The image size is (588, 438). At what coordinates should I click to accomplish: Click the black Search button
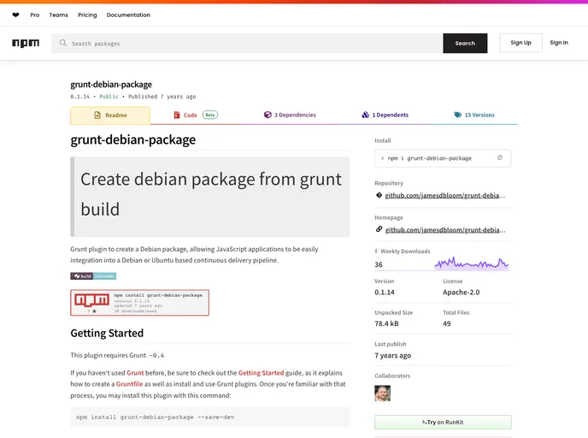pyautogui.click(x=465, y=43)
